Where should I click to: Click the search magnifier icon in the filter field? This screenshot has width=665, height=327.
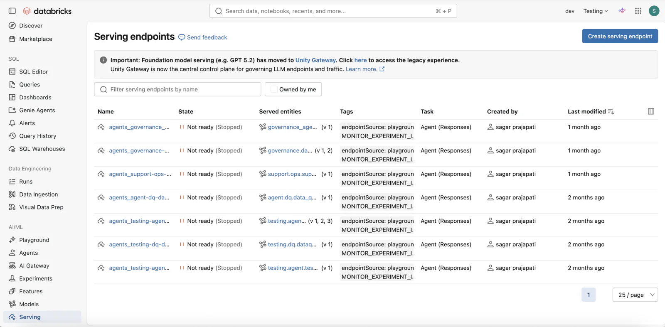[x=103, y=89]
